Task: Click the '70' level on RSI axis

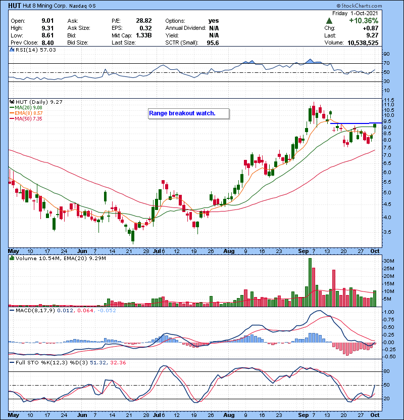Action: pos(387,63)
